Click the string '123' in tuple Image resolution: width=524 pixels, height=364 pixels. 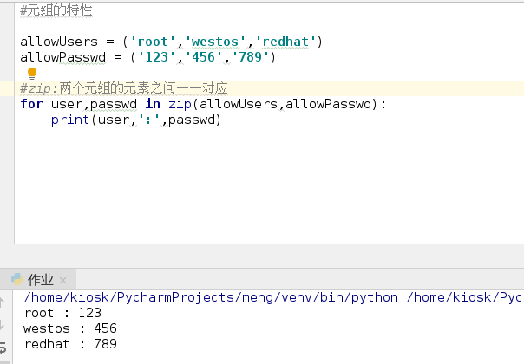[157, 57]
